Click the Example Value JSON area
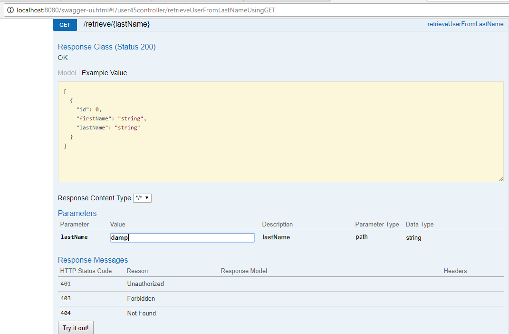This screenshot has height=334, width=509. [x=280, y=132]
